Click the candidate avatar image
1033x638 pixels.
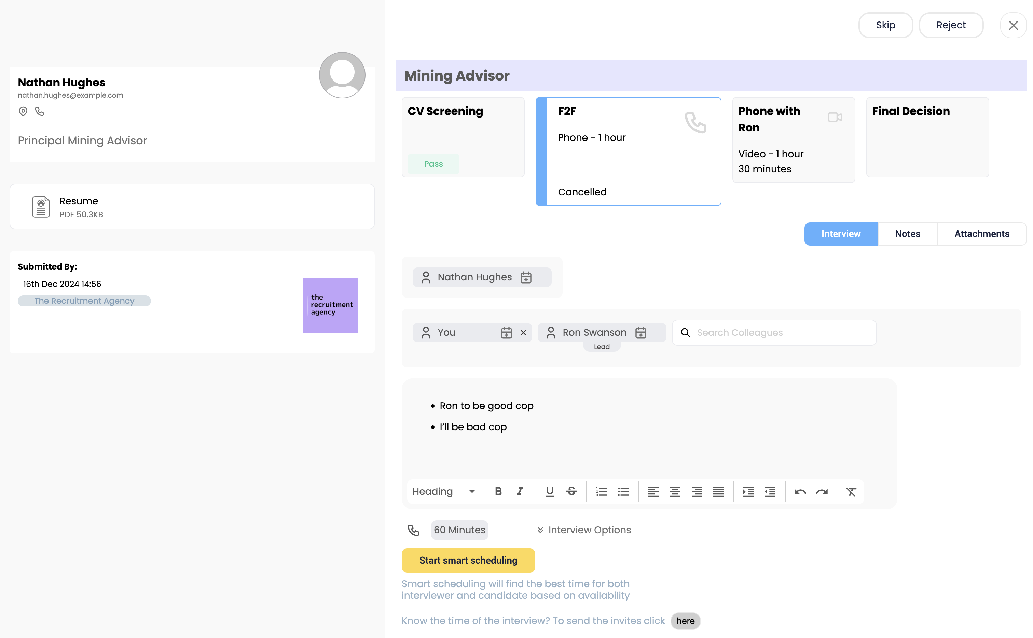342,75
